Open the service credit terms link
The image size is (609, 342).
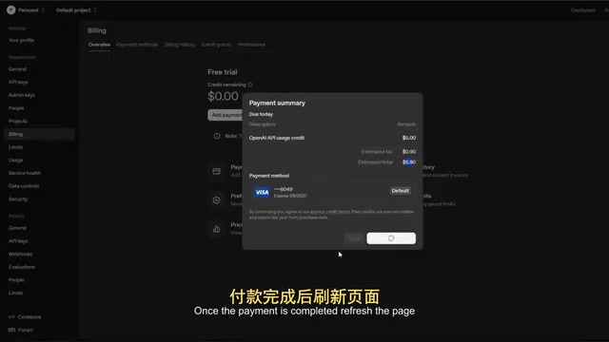[330, 212]
